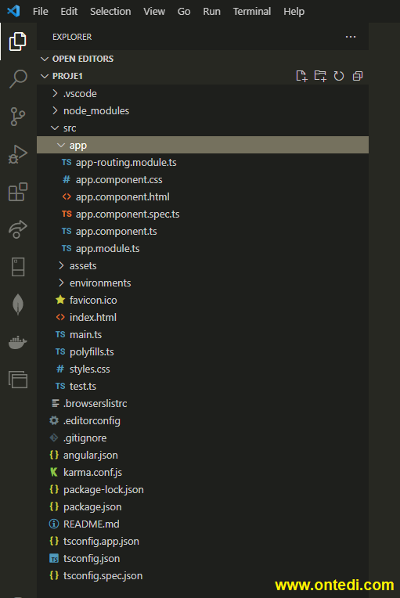
Task: Collapse all folders in explorer icon
Action: (358, 76)
